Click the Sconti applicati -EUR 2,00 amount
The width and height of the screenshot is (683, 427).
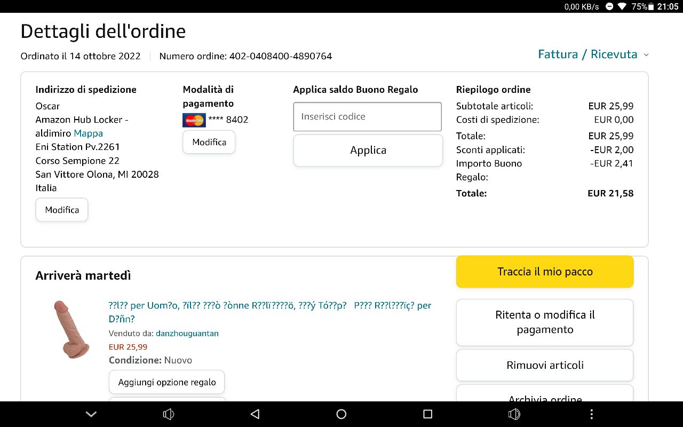point(612,150)
